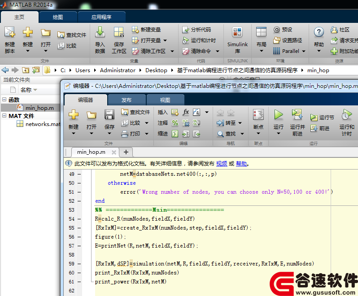This screenshot has height=296, width=358.
Task: Click Find magnifier in editor
Action: pyautogui.click(x=220, y=134)
